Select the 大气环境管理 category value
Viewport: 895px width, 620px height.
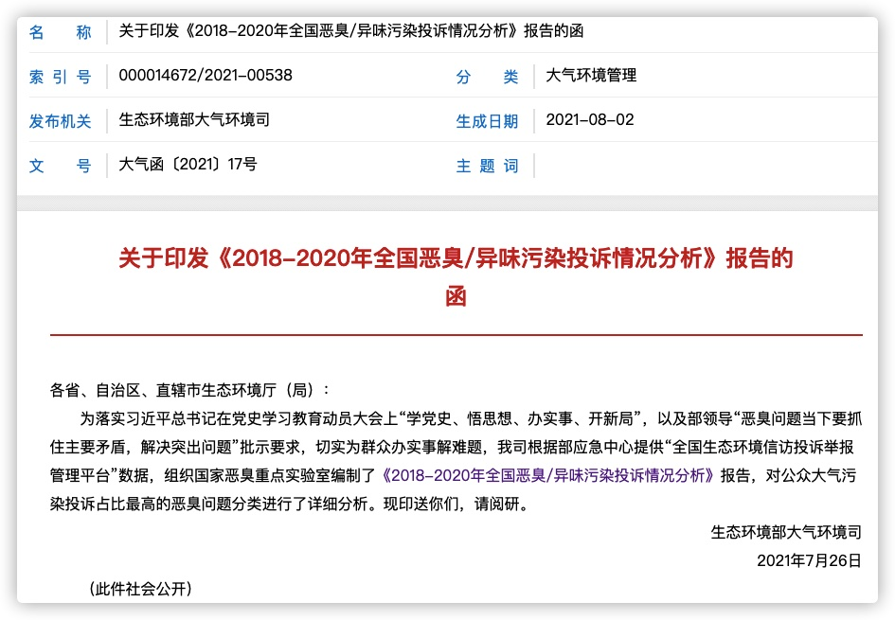pos(592,76)
